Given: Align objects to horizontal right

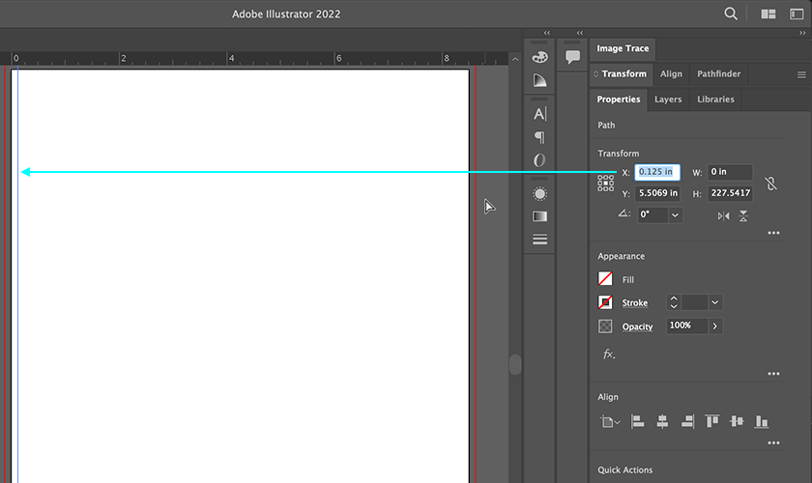Looking at the screenshot, I should point(687,421).
